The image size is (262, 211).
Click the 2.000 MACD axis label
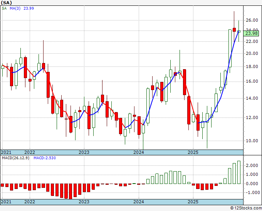(x=252, y=165)
